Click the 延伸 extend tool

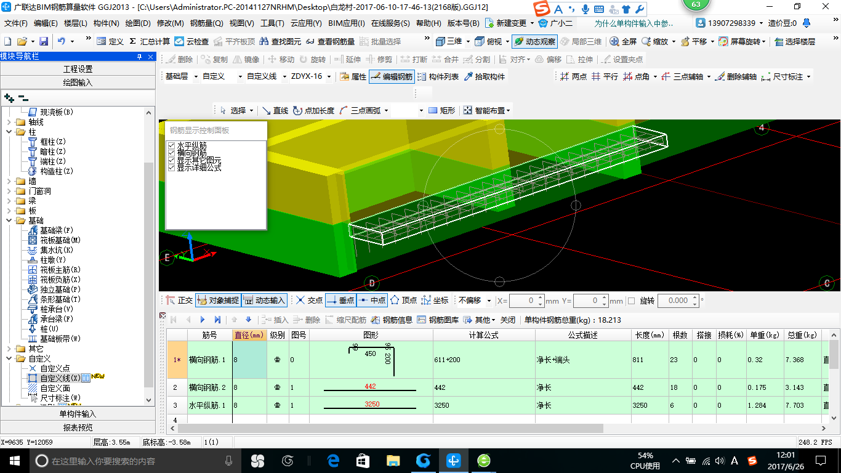click(347, 60)
